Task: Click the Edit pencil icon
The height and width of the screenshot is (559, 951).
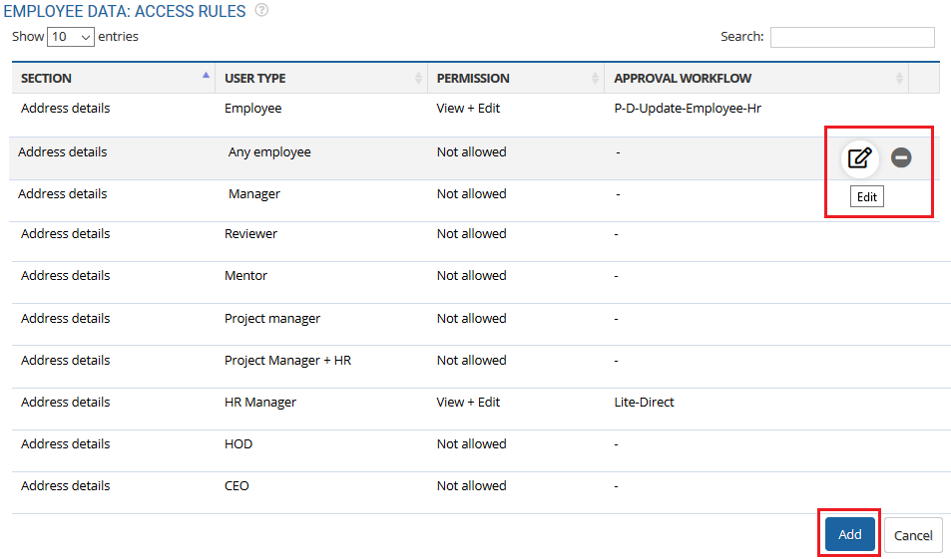Action: tap(859, 157)
